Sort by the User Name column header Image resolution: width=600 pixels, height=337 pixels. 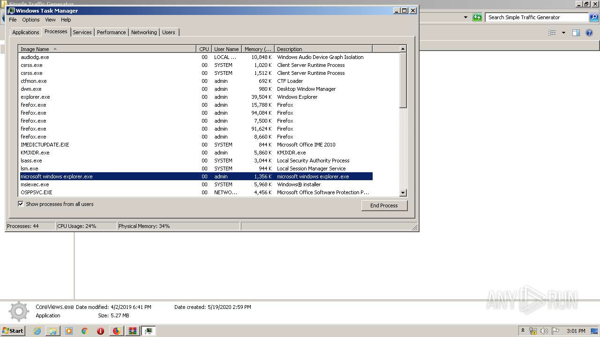coord(226,49)
